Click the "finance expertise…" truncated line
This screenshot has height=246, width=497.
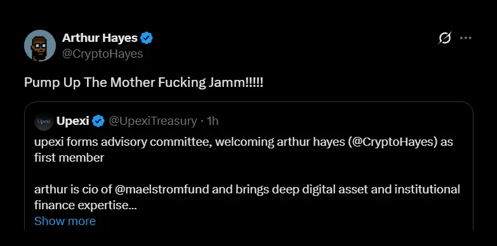(x=85, y=205)
